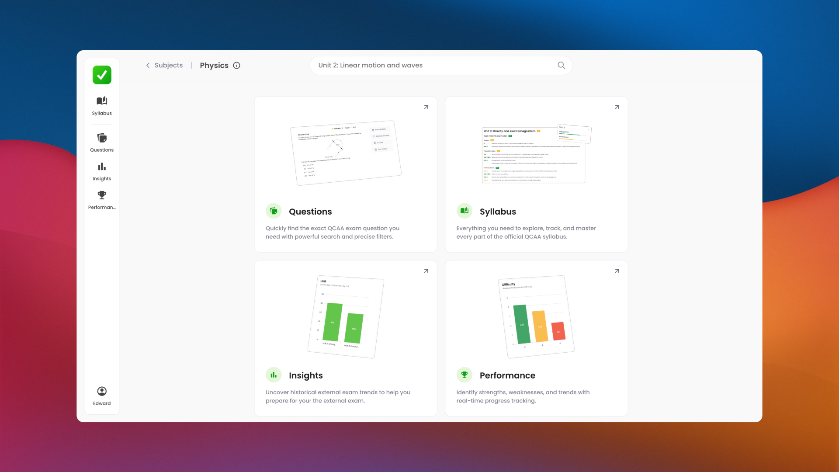The image size is (839, 472).
Task: Click the info icon beside Physics
Action: 236,66
